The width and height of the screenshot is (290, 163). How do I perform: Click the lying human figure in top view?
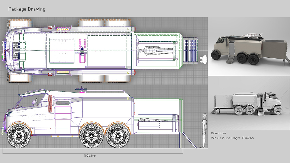pyautogui.click(x=156, y=50)
